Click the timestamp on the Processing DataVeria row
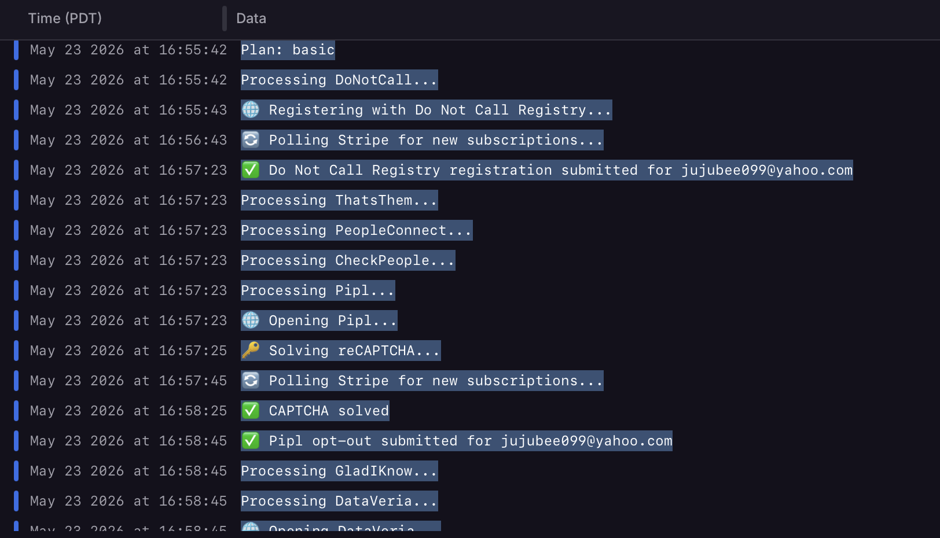Viewport: 940px width, 538px height. coord(128,501)
